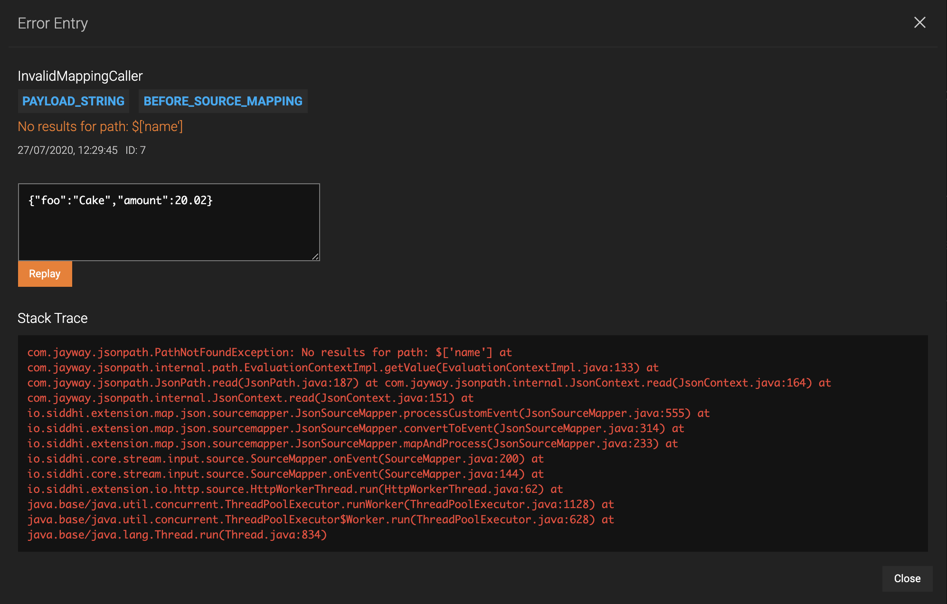Click the BEFORE_SOURCE_MAPPING tag

(x=223, y=101)
